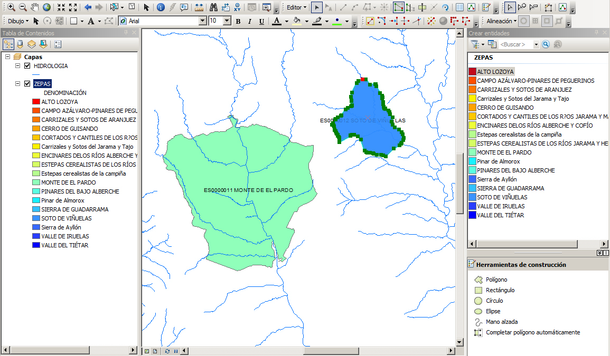Open the Measure ruler tool
This screenshot has height=356, width=610.
[199, 7]
